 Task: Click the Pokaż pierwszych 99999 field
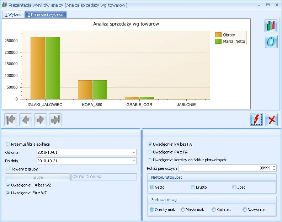click(227, 168)
